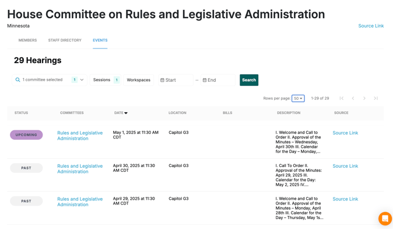Viewport: 393px width, 229px height.
Task: Open Source Link for April 30 hearing
Action: coord(345,166)
